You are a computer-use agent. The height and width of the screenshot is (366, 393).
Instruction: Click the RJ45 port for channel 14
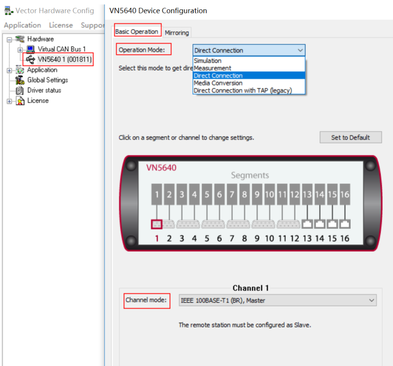[320, 224]
